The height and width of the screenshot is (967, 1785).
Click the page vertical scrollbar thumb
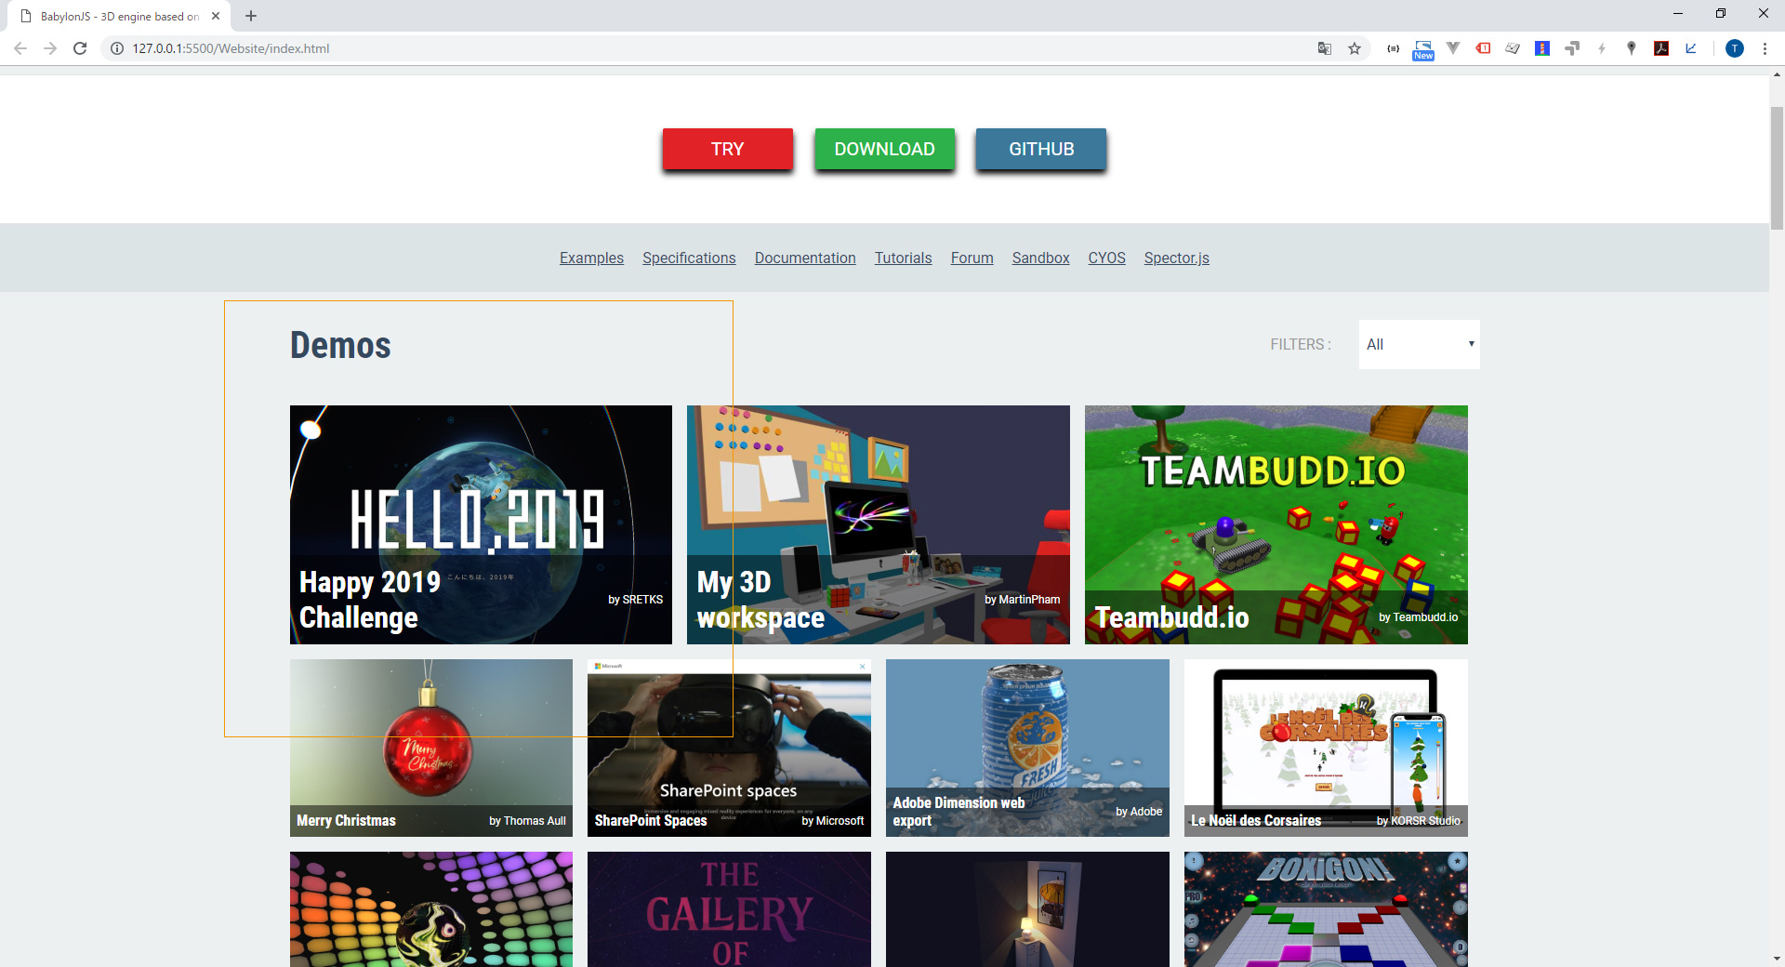pyautogui.click(x=1777, y=167)
